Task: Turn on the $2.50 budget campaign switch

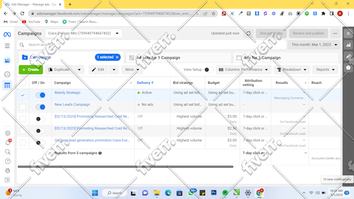Action: tap(41, 131)
